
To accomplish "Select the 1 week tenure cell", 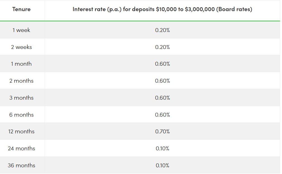I will point(21,30).
